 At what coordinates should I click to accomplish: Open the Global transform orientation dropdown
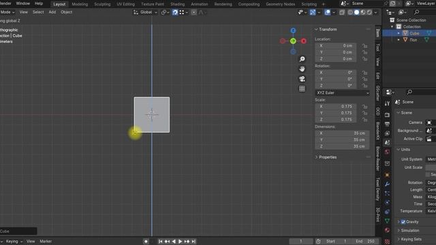coord(146,12)
